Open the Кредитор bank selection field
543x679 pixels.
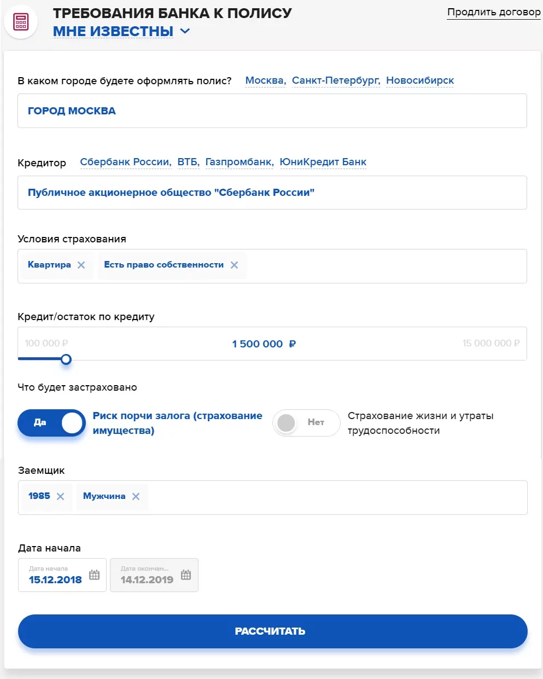[272, 193]
